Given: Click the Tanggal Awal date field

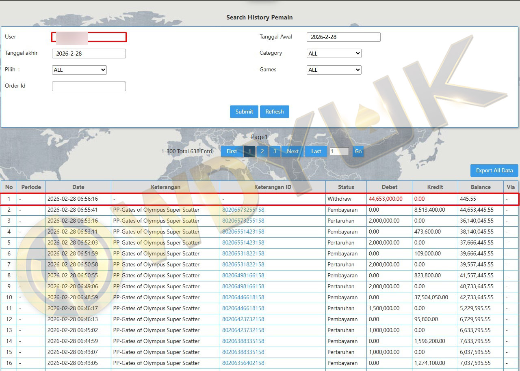Looking at the screenshot, I should (x=343, y=37).
